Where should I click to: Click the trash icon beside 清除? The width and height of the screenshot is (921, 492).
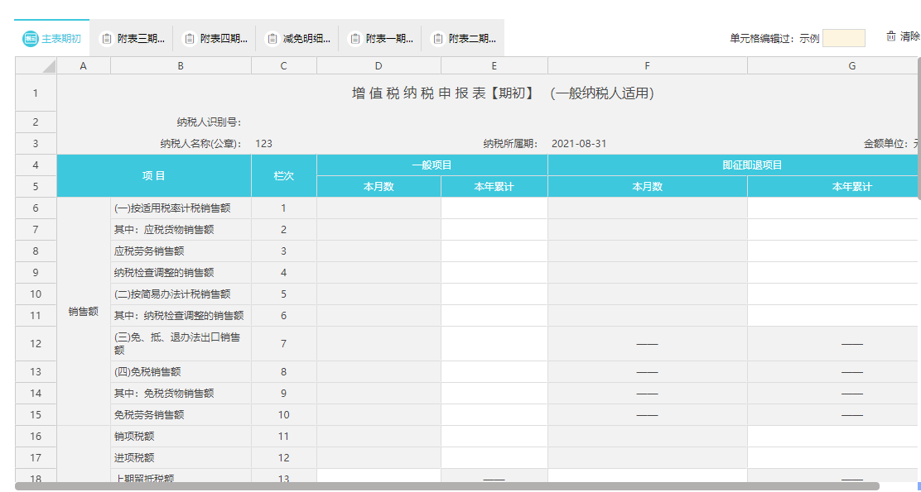click(x=891, y=36)
